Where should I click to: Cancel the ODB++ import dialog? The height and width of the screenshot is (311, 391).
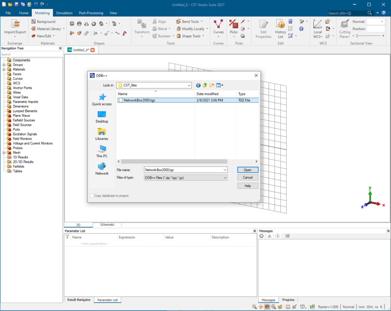click(x=247, y=177)
